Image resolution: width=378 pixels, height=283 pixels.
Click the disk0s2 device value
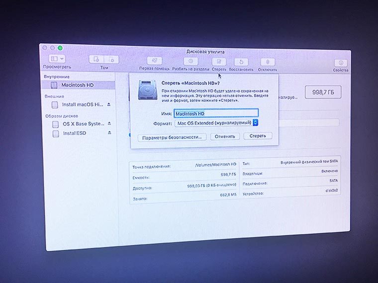[x=332, y=190]
